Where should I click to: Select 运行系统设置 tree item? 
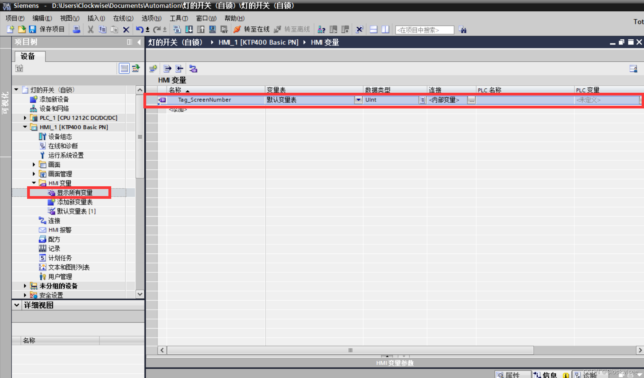(61, 155)
